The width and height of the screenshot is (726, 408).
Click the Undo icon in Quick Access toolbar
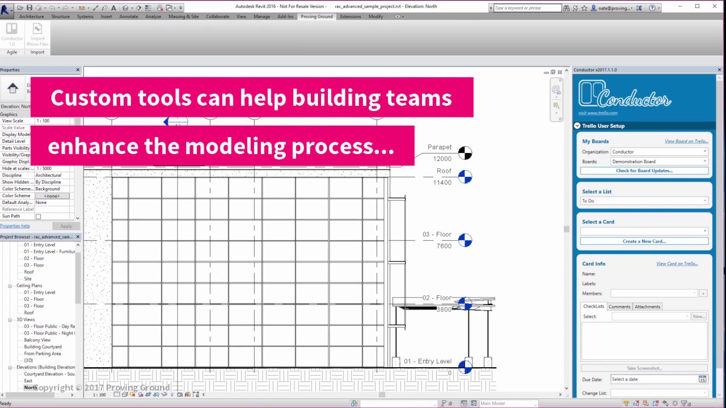click(x=53, y=7)
